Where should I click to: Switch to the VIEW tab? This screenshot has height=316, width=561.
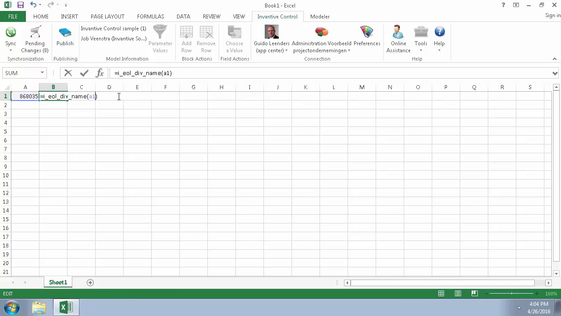239,16
